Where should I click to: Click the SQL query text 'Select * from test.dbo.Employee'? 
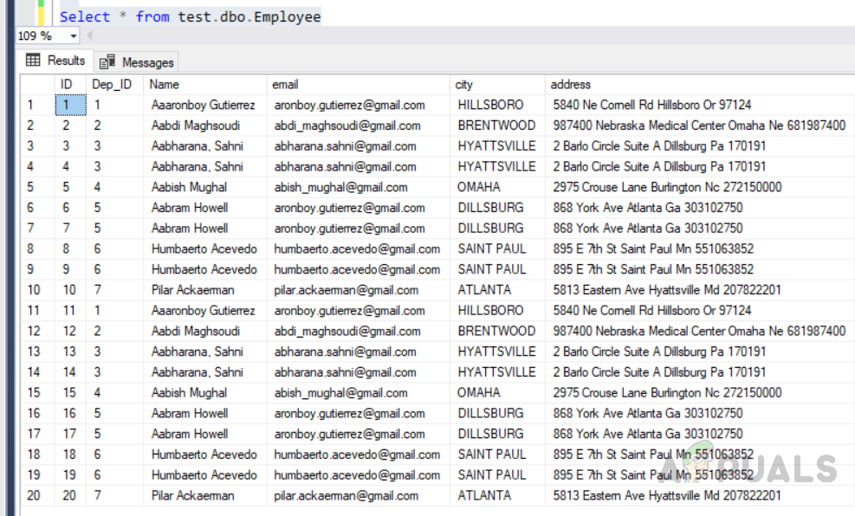tap(191, 17)
